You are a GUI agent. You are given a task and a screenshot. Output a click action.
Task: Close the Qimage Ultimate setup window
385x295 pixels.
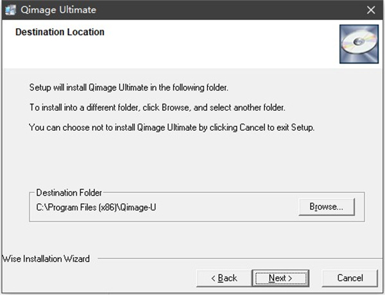click(371, 10)
